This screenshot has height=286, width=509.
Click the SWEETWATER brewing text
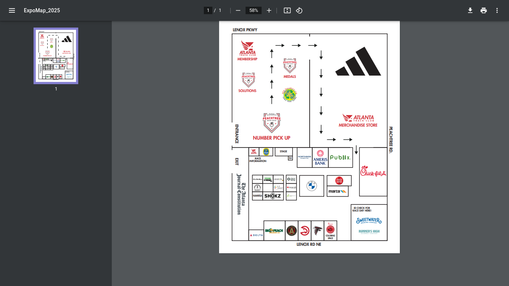coord(369,221)
